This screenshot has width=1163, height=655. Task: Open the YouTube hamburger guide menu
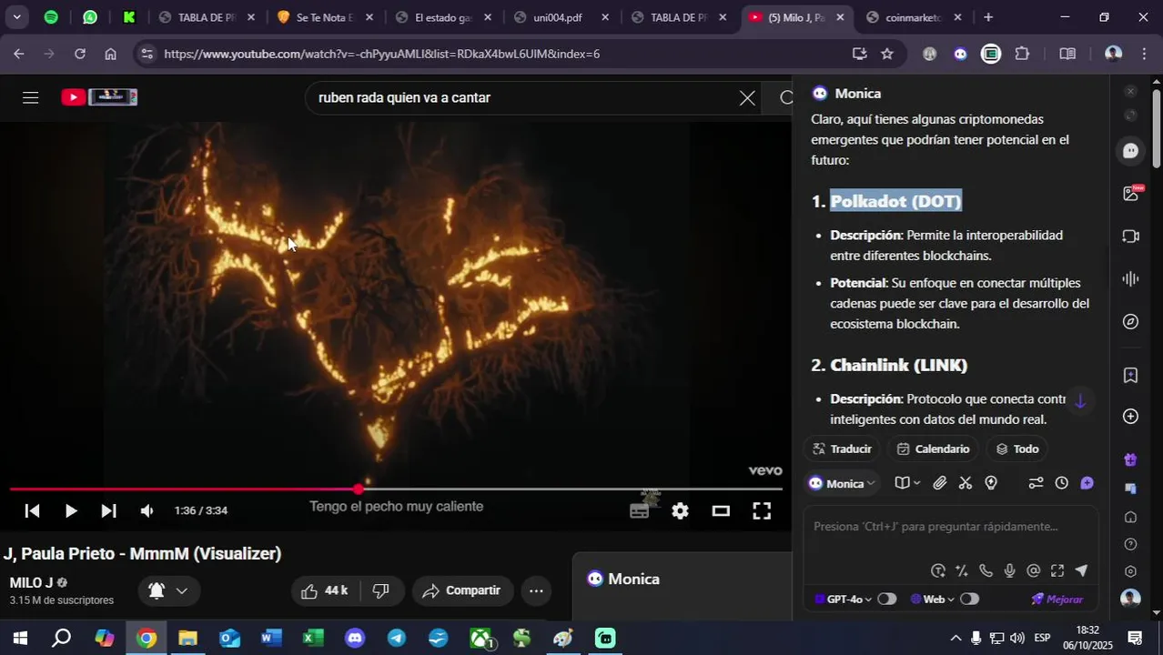[30, 97]
